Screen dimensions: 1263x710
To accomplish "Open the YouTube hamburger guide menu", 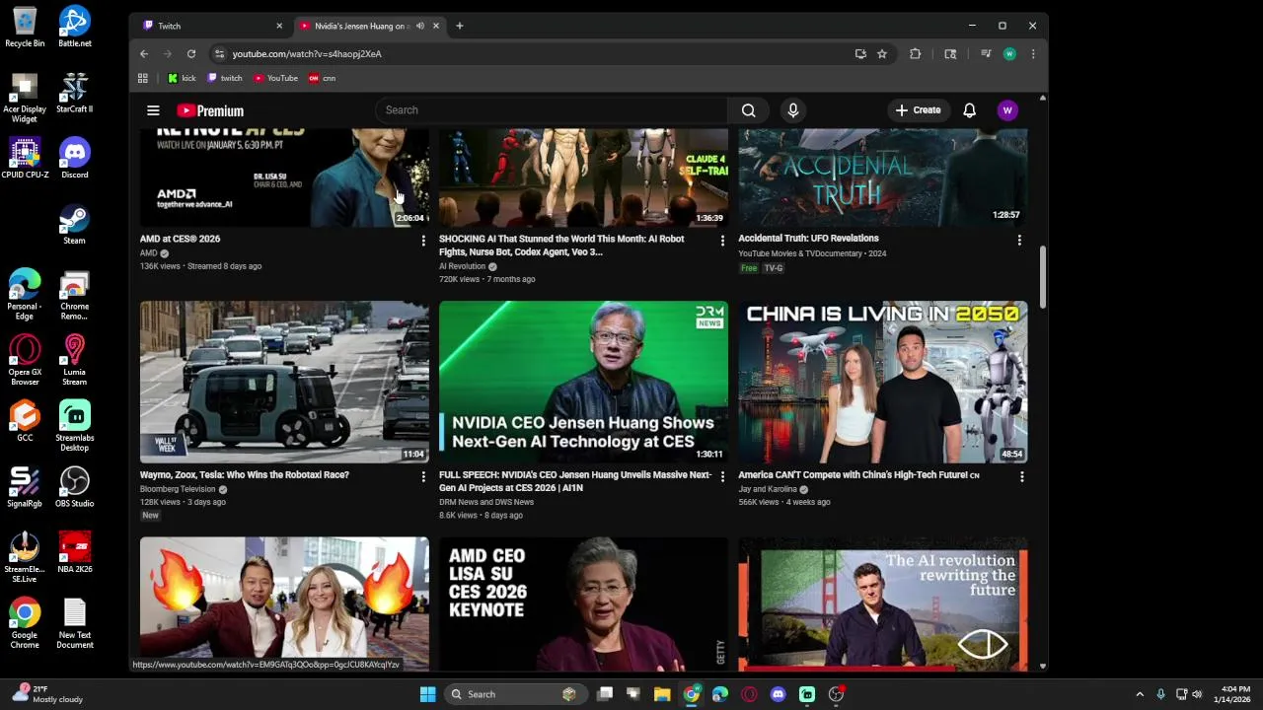I will click(x=153, y=110).
